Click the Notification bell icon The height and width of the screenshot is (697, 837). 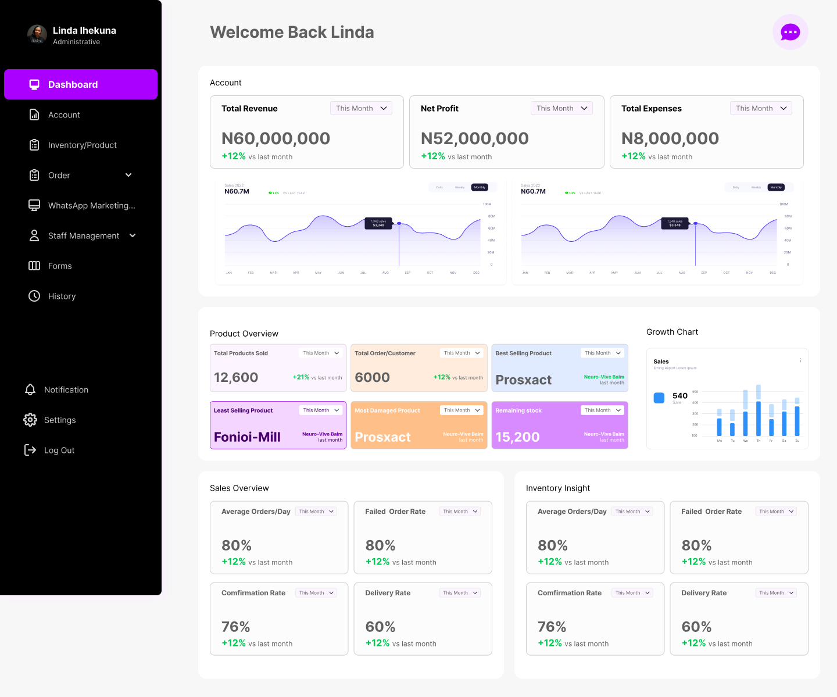coord(30,389)
